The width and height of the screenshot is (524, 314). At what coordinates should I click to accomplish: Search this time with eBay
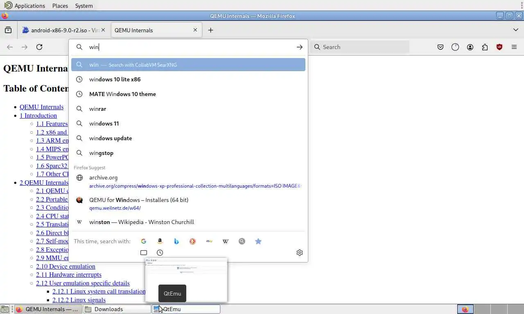pyautogui.click(x=209, y=241)
